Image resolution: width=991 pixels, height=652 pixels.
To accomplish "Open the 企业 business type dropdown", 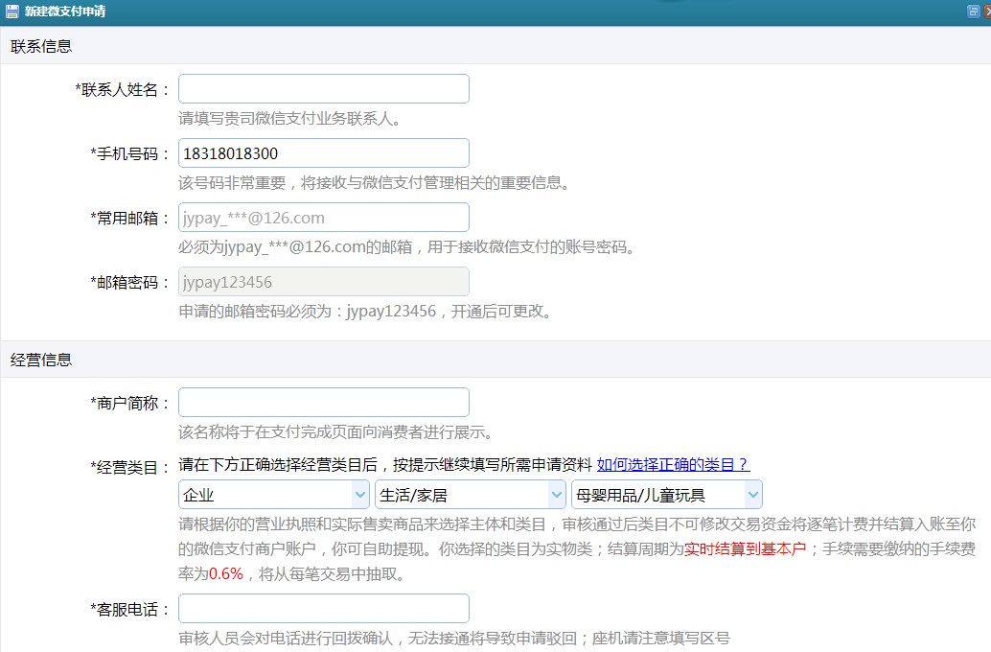I will 274,495.
